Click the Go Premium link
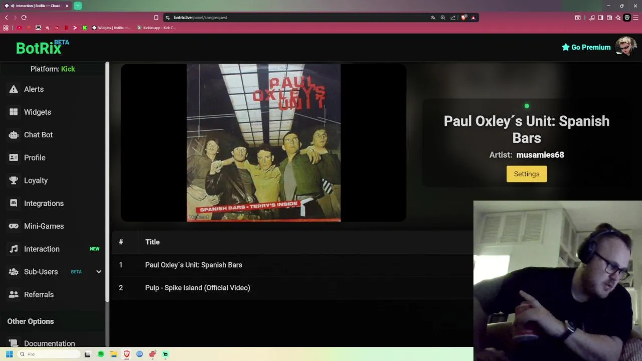The width and height of the screenshot is (642, 361). click(x=586, y=47)
